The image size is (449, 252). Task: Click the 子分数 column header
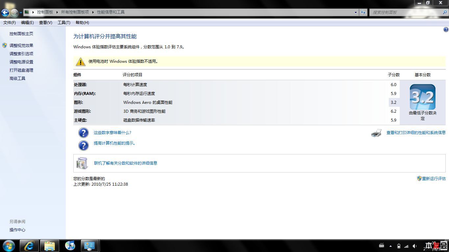tap(394, 75)
